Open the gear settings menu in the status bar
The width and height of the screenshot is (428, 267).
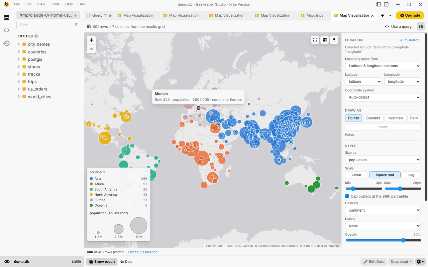click(x=420, y=262)
